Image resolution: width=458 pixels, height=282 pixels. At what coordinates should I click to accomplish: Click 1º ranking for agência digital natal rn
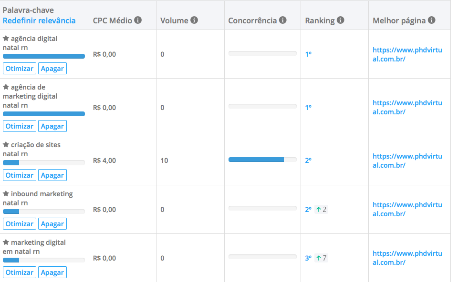pyautogui.click(x=309, y=54)
